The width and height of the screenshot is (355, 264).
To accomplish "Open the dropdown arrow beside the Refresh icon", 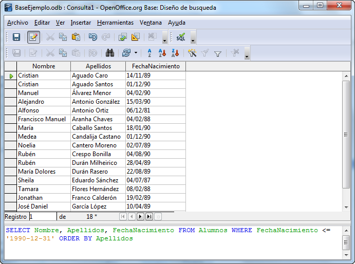I will (136, 53).
